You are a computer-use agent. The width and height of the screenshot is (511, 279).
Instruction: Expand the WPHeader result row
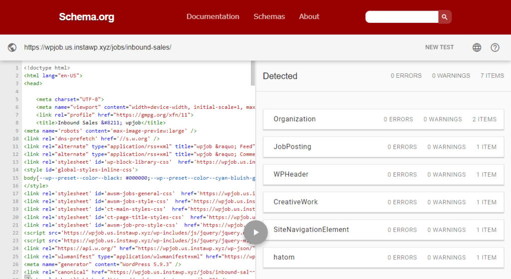tap(383, 175)
